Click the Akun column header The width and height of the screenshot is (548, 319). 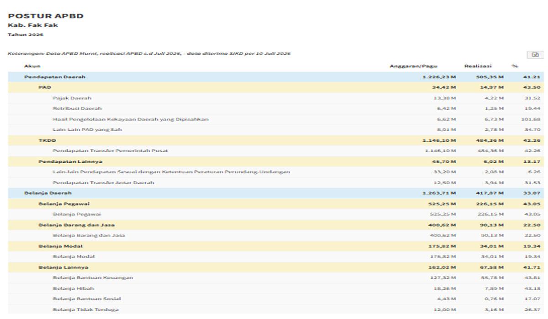pos(32,67)
